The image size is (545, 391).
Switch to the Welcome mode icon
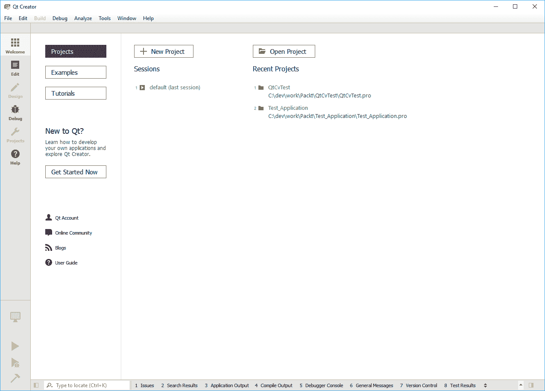click(15, 46)
